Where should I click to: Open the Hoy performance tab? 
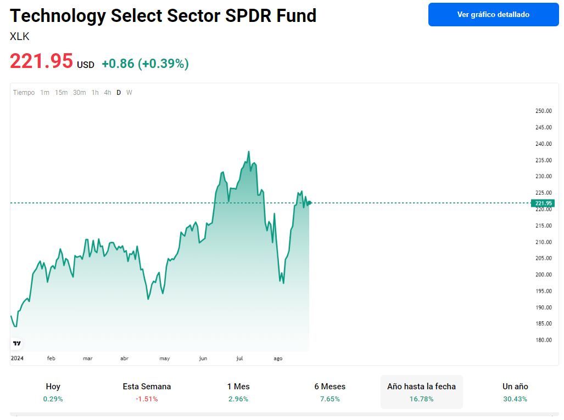(53, 392)
